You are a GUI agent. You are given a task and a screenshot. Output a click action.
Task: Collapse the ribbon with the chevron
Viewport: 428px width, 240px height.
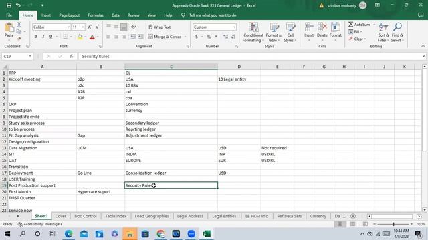click(423, 46)
